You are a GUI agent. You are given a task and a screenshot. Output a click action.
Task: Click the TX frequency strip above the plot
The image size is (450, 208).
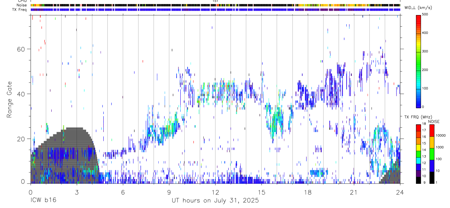(x=215, y=10)
